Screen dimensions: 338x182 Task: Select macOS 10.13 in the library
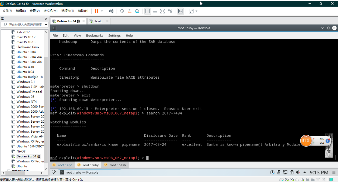pyautogui.click(x=26, y=42)
